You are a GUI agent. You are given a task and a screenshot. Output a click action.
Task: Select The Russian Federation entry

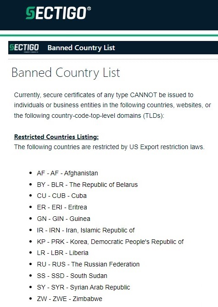pos(88,264)
